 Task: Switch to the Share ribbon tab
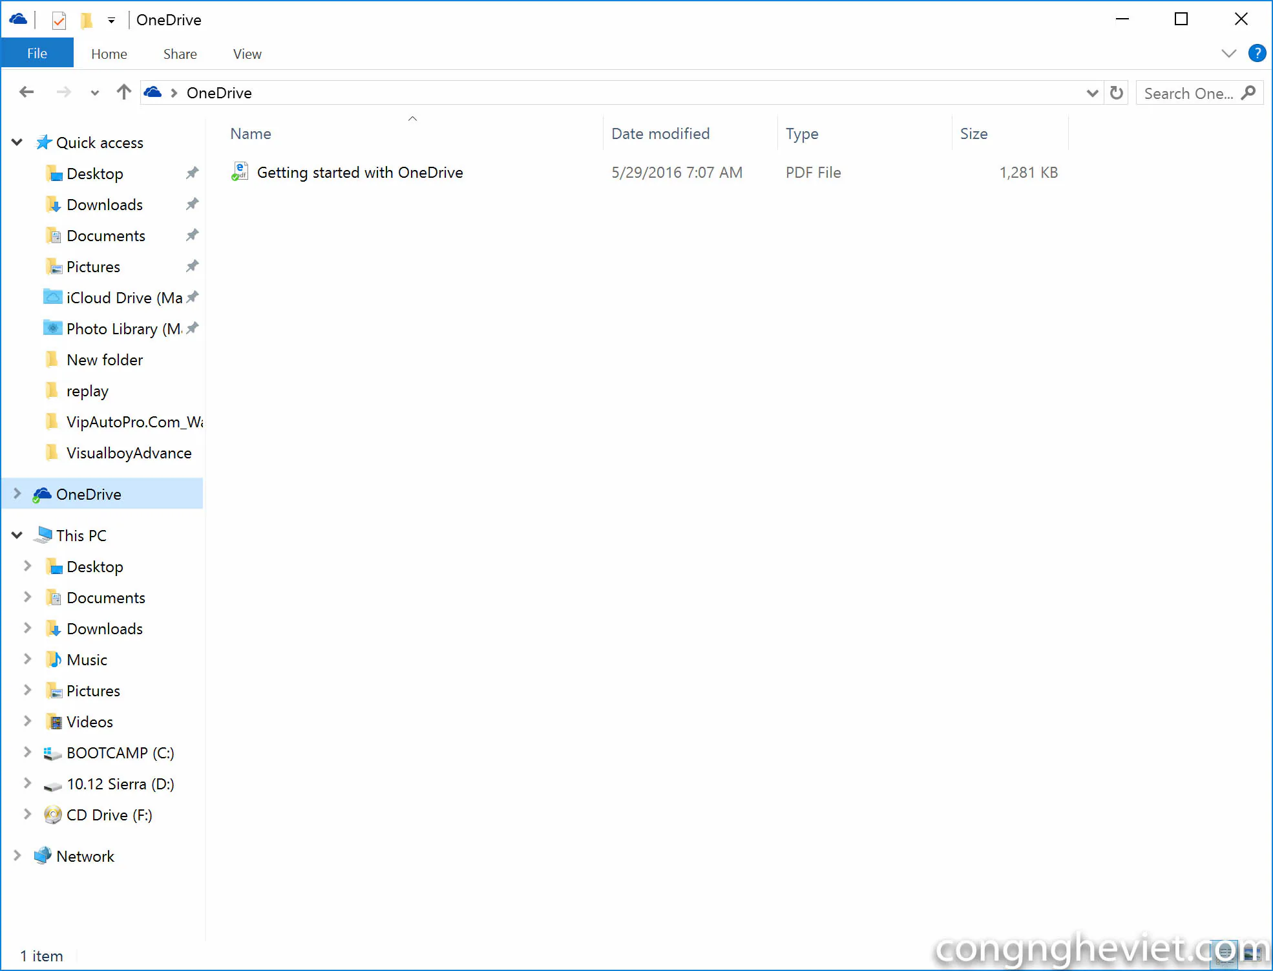coord(180,54)
